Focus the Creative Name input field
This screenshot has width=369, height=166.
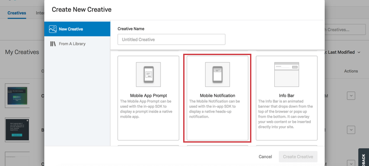coord(171,39)
